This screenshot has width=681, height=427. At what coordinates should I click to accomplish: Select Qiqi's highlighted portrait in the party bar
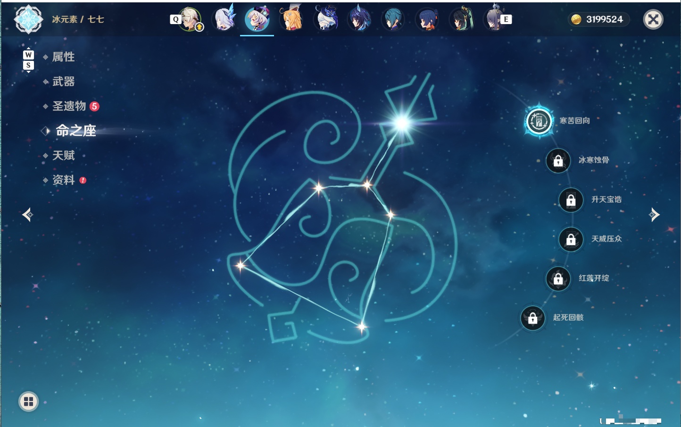(x=257, y=19)
